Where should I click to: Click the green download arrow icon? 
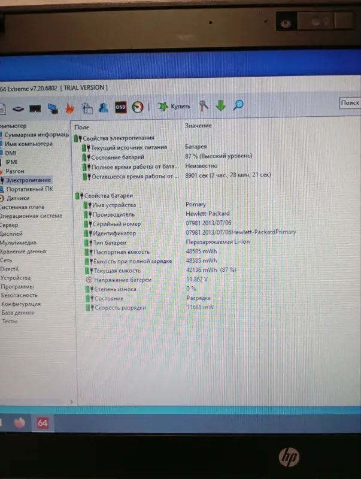tap(220, 105)
